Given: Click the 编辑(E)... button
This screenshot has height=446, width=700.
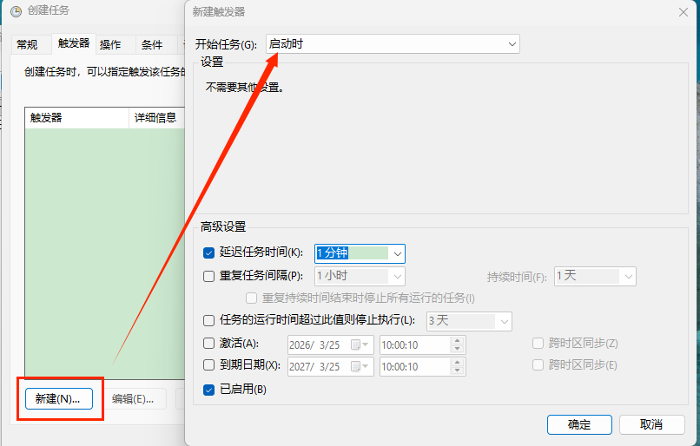Looking at the screenshot, I should (x=133, y=399).
